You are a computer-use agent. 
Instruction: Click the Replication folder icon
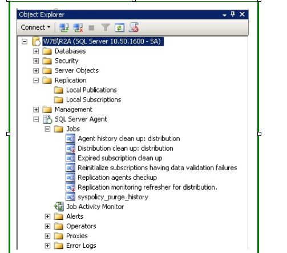pos(47,81)
